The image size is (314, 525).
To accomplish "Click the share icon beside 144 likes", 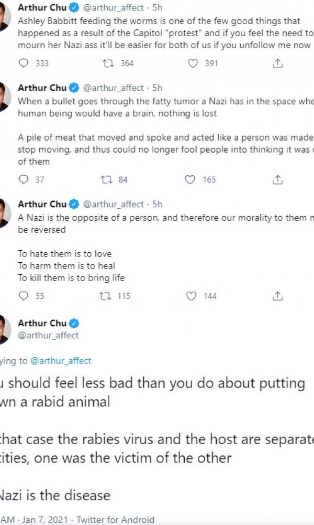I will coord(278,296).
